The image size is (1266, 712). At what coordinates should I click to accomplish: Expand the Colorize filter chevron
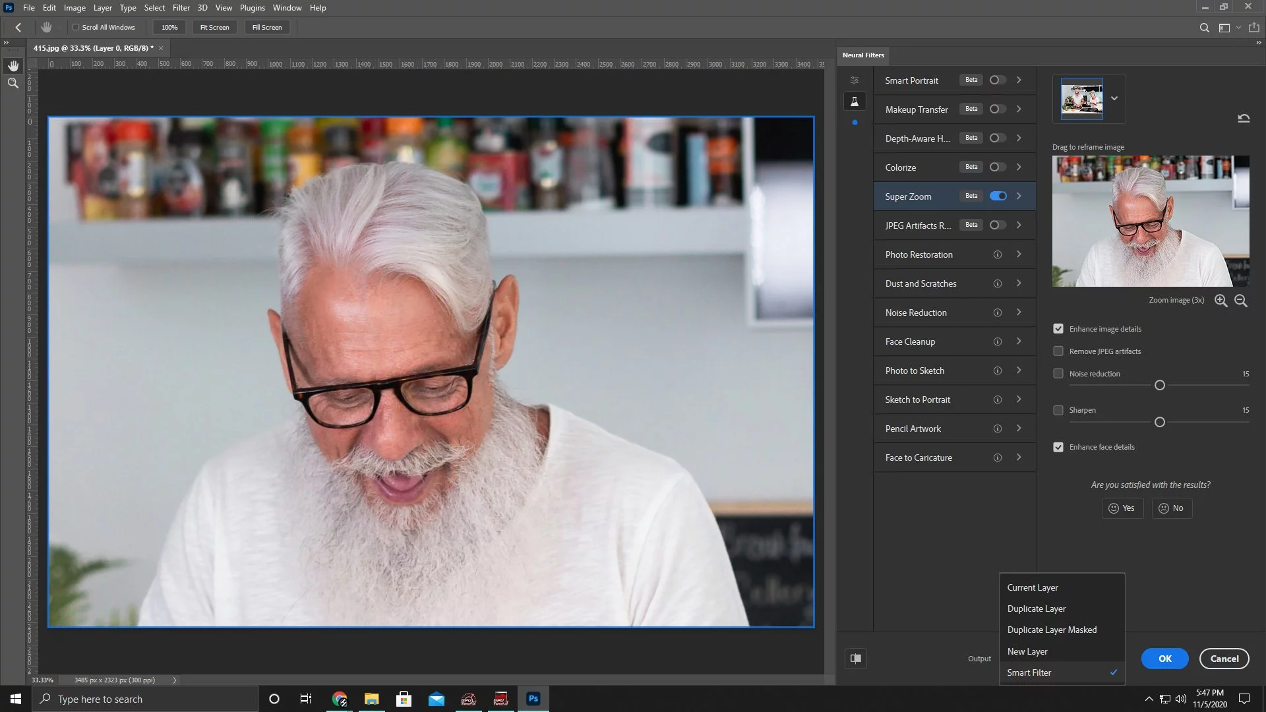[1019, 167]
